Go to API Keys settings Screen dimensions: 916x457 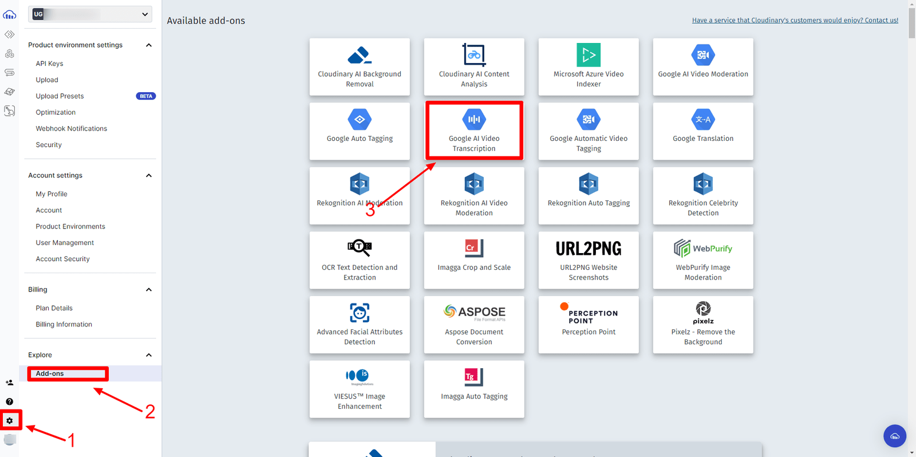49,64
